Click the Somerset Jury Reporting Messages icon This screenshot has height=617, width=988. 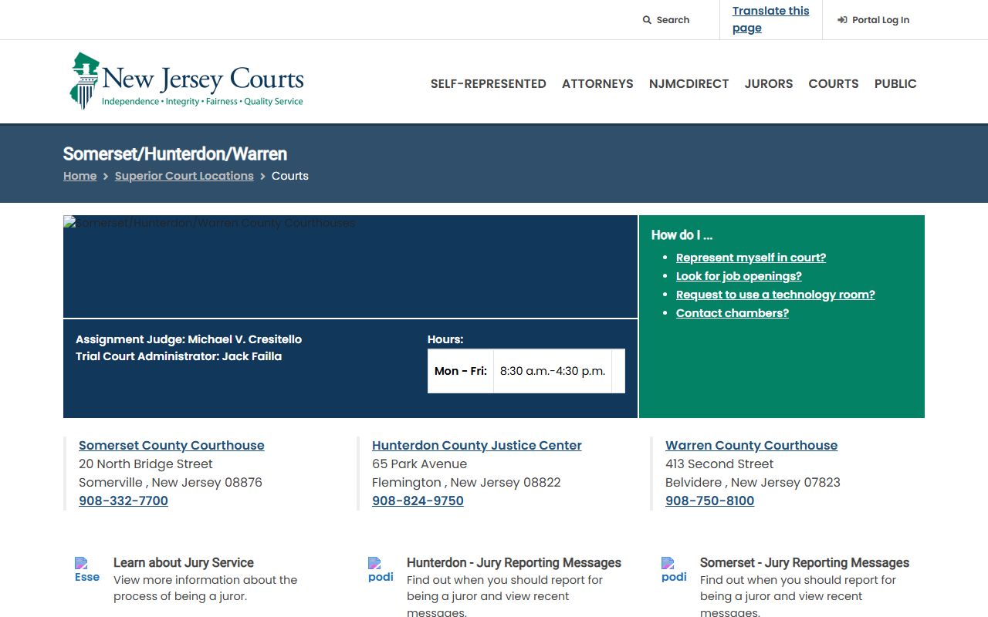[674, 571]
